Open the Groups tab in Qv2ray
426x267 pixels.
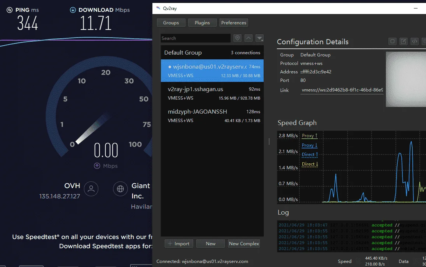click(x=171, y=22)
